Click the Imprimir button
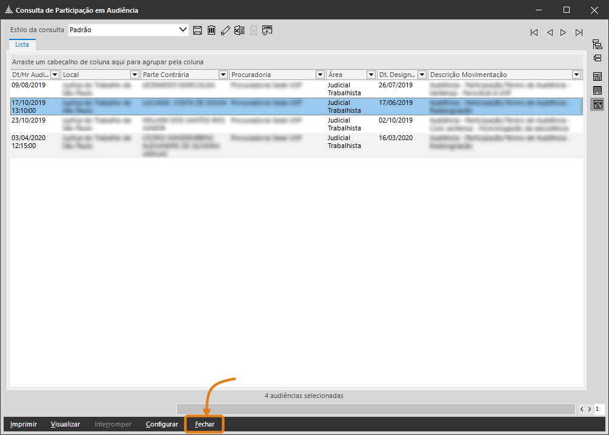This screenshot has height=435, width=609. coord(24,424)
